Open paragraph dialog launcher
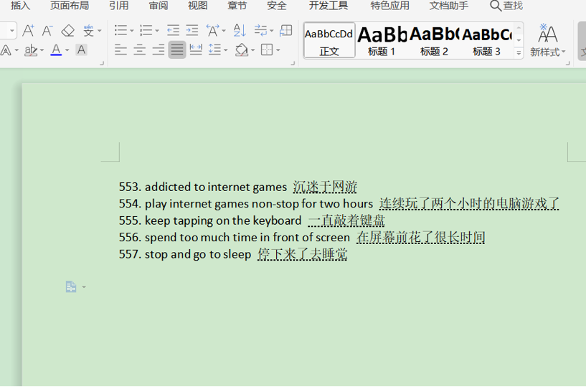Screen dimensions: 586x387 pyautogui.click(x=293, y=64)
